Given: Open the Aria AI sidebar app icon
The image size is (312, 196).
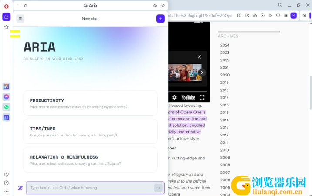Looking at the screenshot, I should click(7, 86).
